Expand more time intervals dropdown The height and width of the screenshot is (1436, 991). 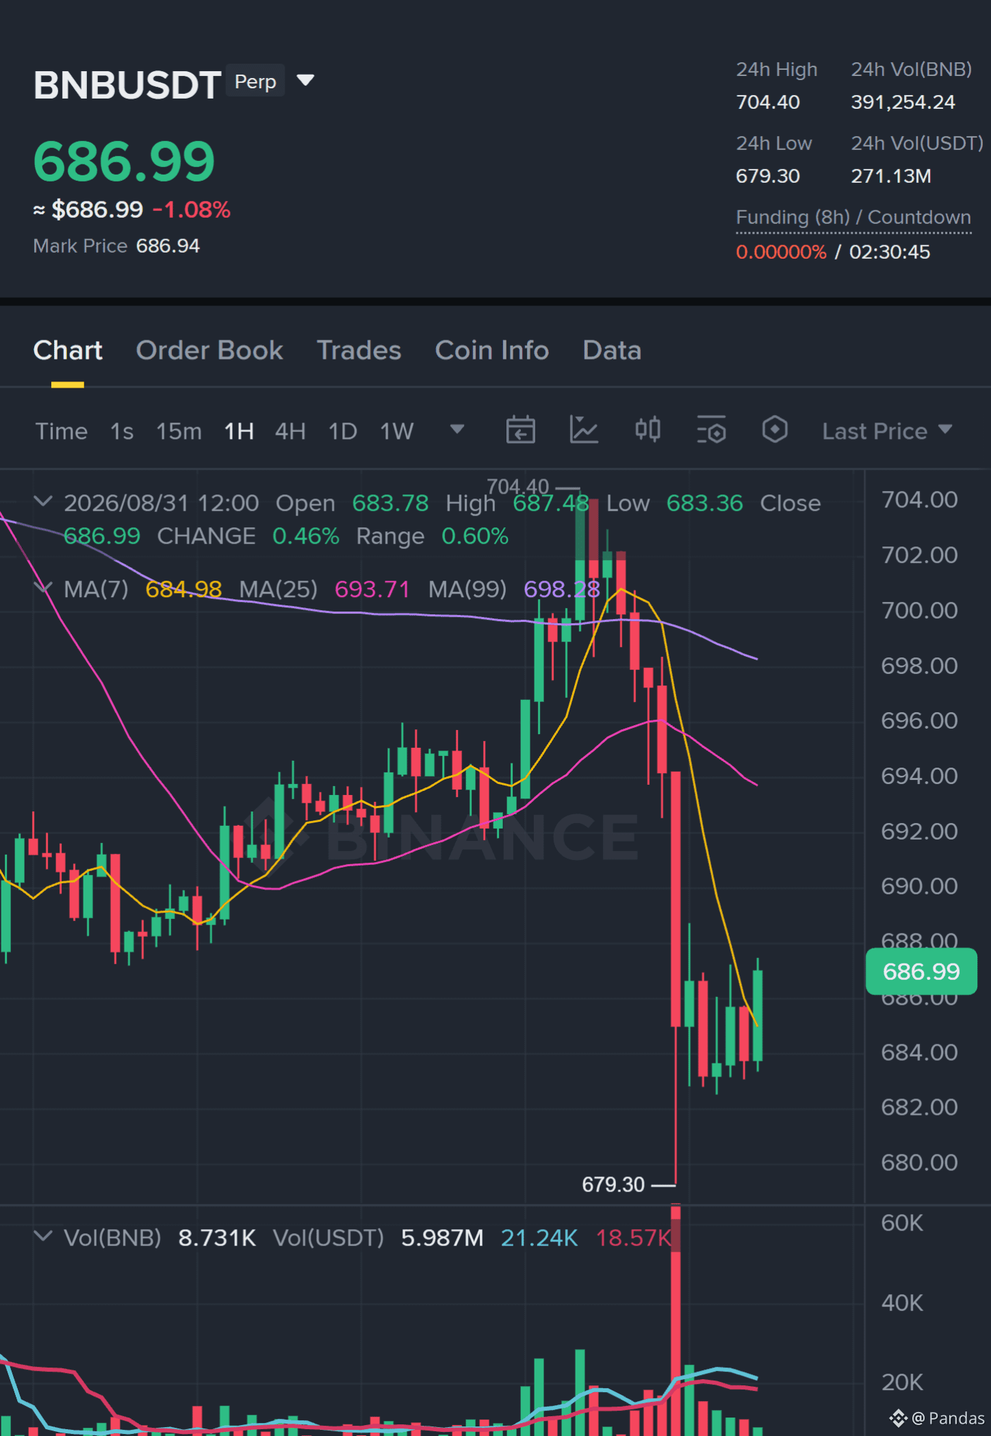(x=456, y=429)
